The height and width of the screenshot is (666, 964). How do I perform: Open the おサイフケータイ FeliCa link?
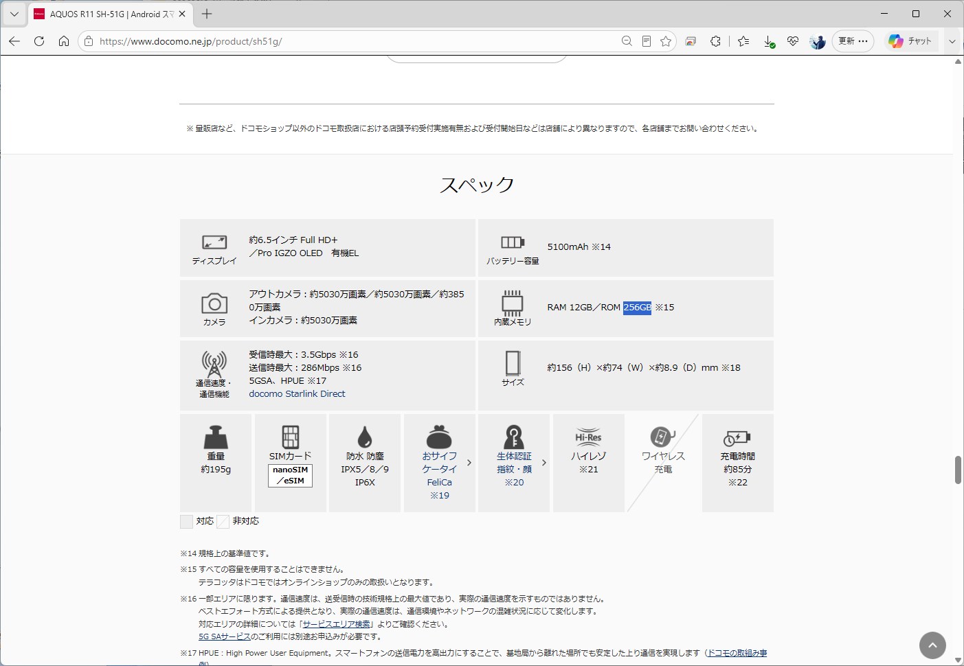(440, 475)
